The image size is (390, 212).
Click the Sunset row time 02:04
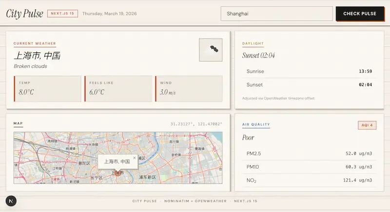click(365, 85)
